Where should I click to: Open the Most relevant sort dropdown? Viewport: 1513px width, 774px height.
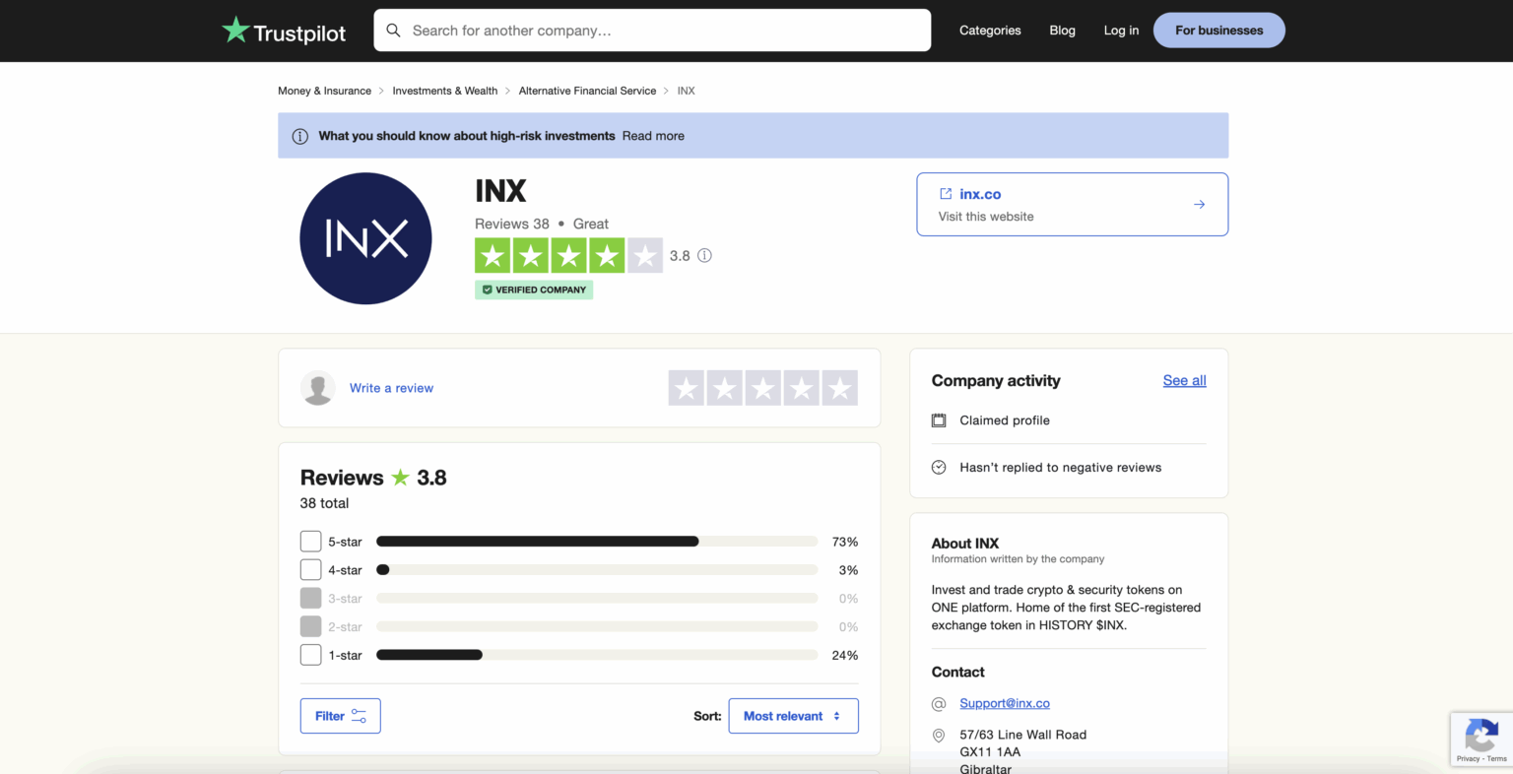pos(793,716)
